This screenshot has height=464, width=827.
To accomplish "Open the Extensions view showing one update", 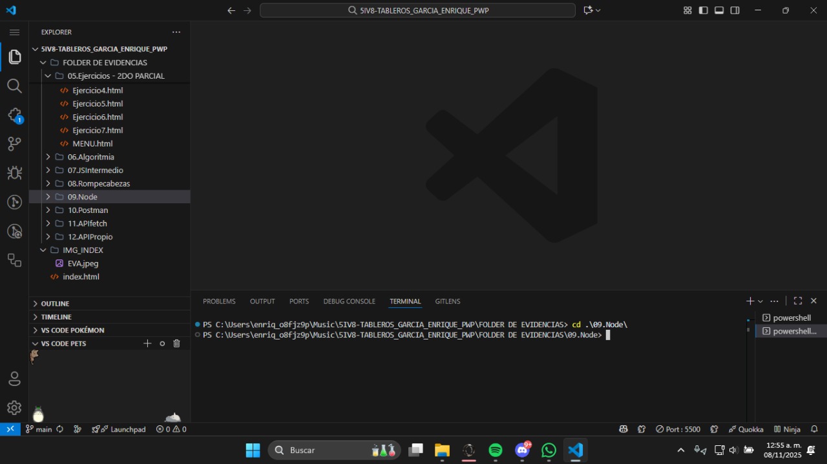I will tap(14, 115).
